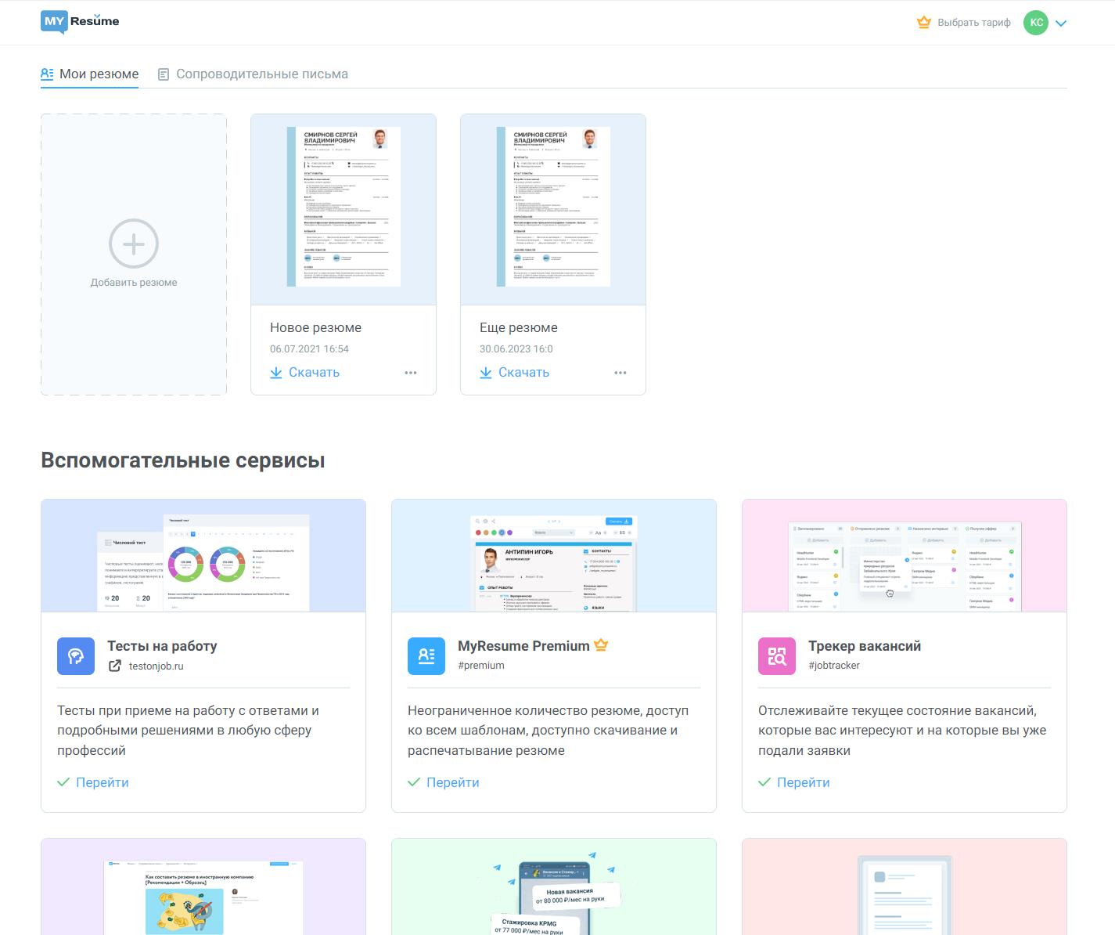The width and height of the screenshot is (1115, 935).
Task: Click the document icon in Сопроводительные письма tab
Action: (x=164, y=74)
